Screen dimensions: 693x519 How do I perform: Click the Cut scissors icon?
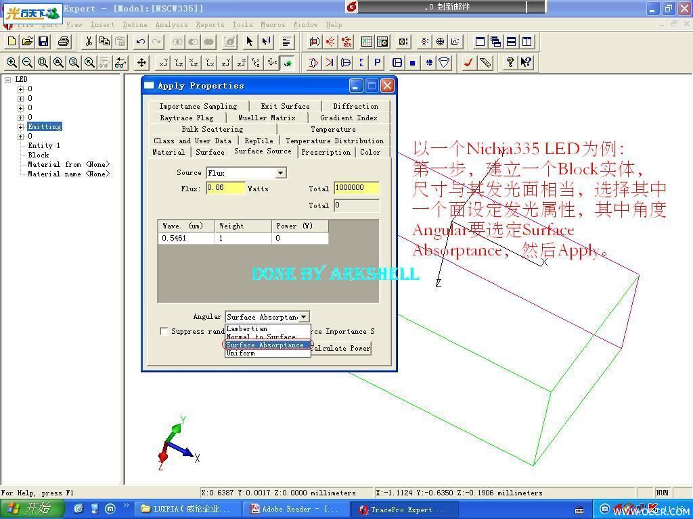click(89, 41)
